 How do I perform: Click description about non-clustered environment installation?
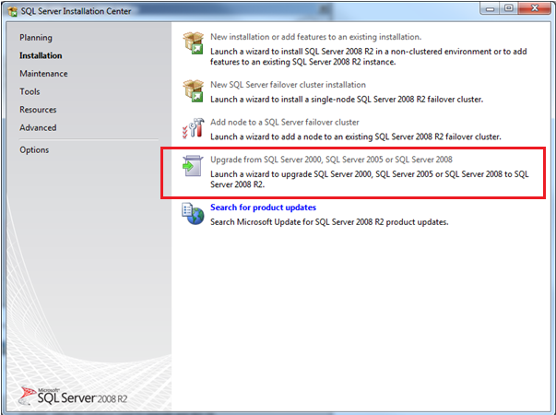pyautogui.click(x=369, y=57)
